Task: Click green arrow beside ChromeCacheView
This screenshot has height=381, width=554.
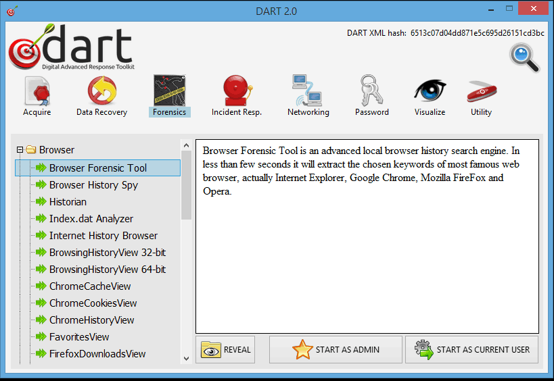Action: [x=41, y=286]
